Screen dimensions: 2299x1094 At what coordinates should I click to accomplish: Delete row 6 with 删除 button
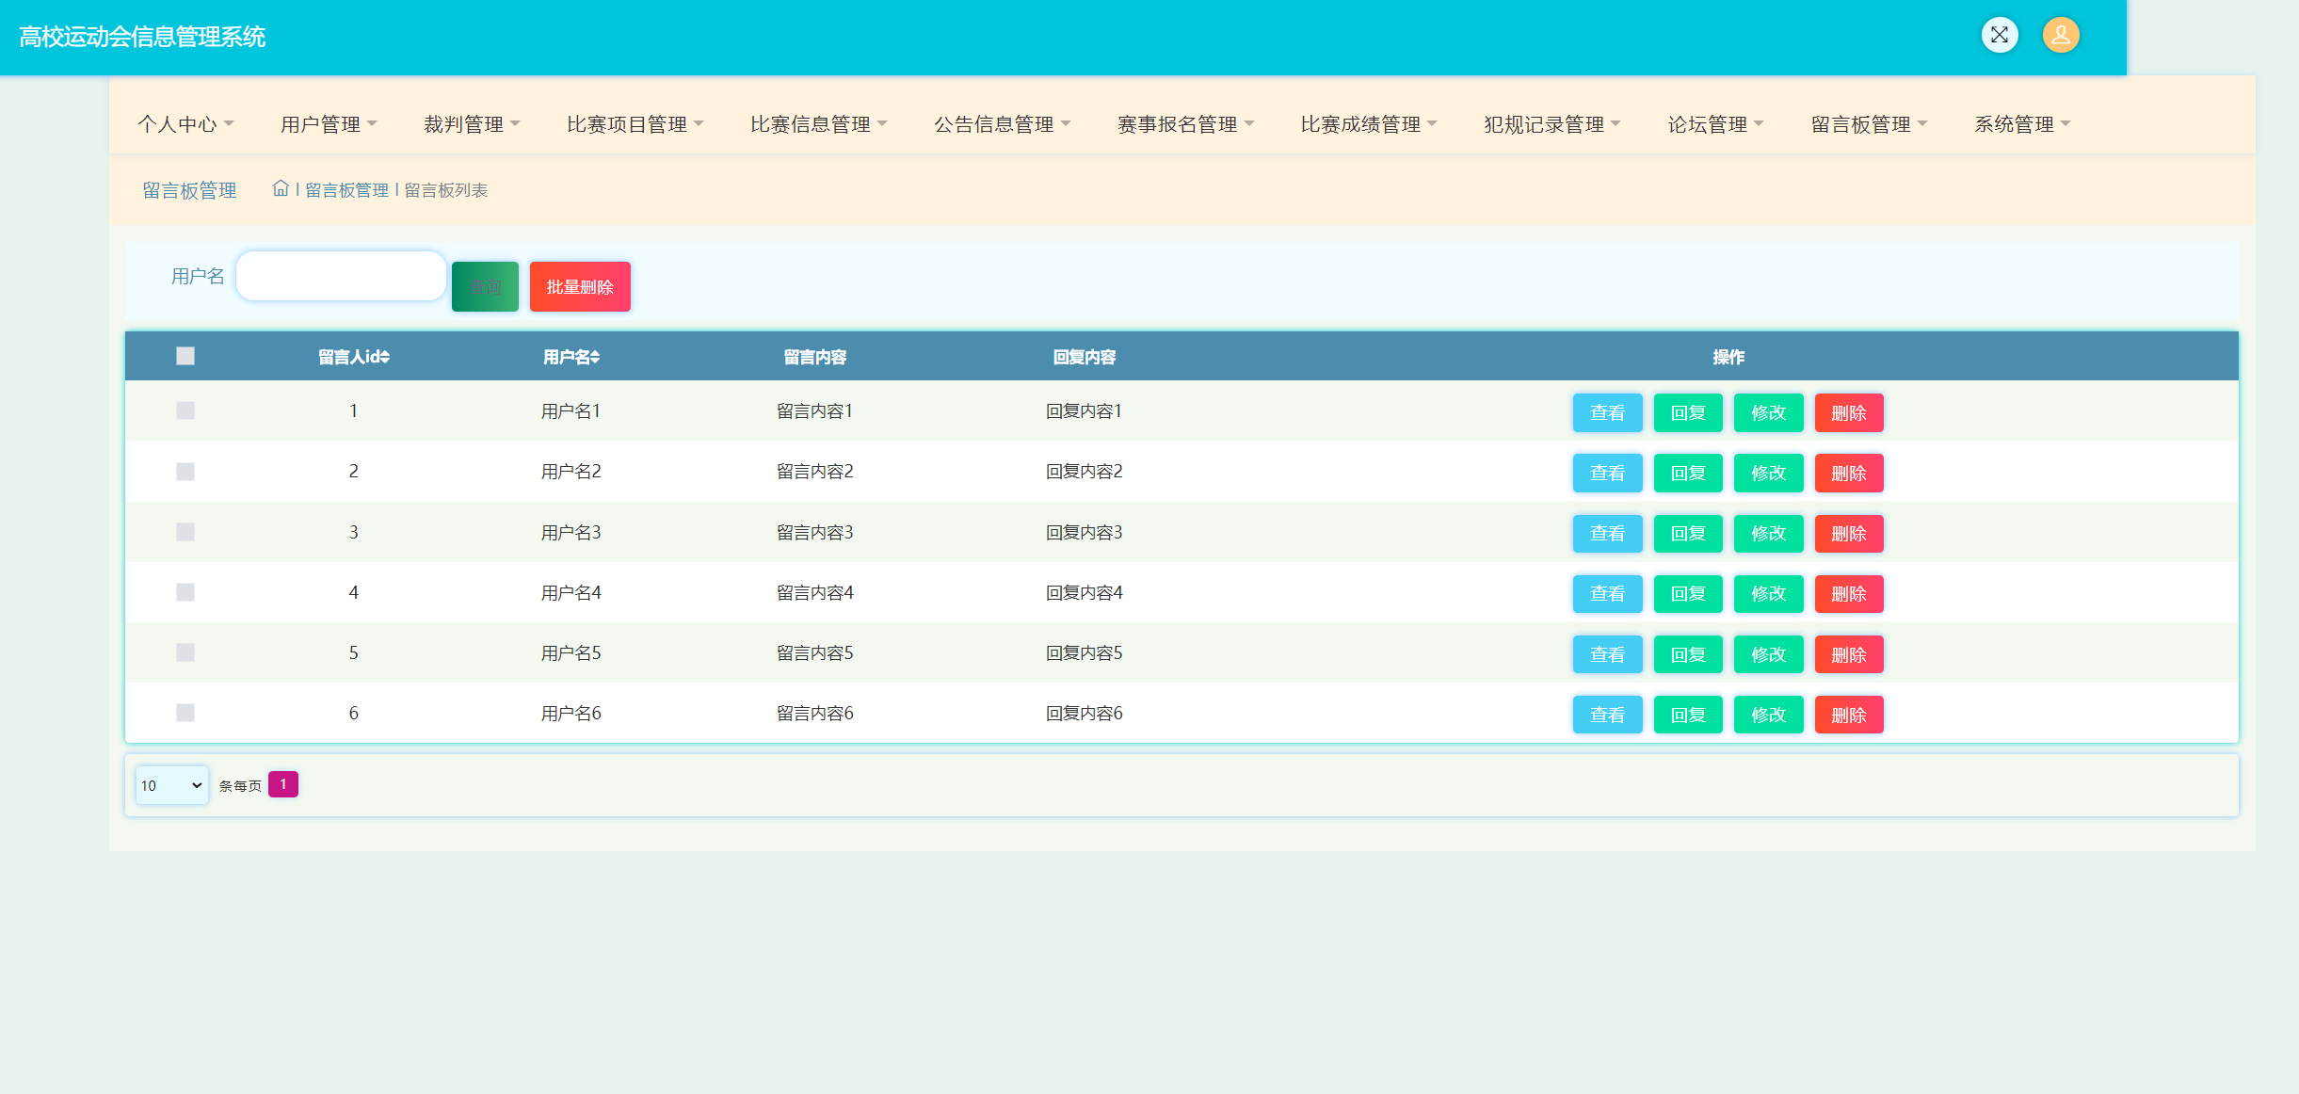point(1848,715)
